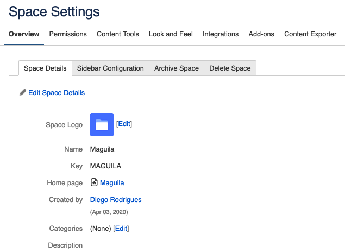Click the Edit Space Details link
The width and height of the screenshot is (345, 252).
click(57, 93)
